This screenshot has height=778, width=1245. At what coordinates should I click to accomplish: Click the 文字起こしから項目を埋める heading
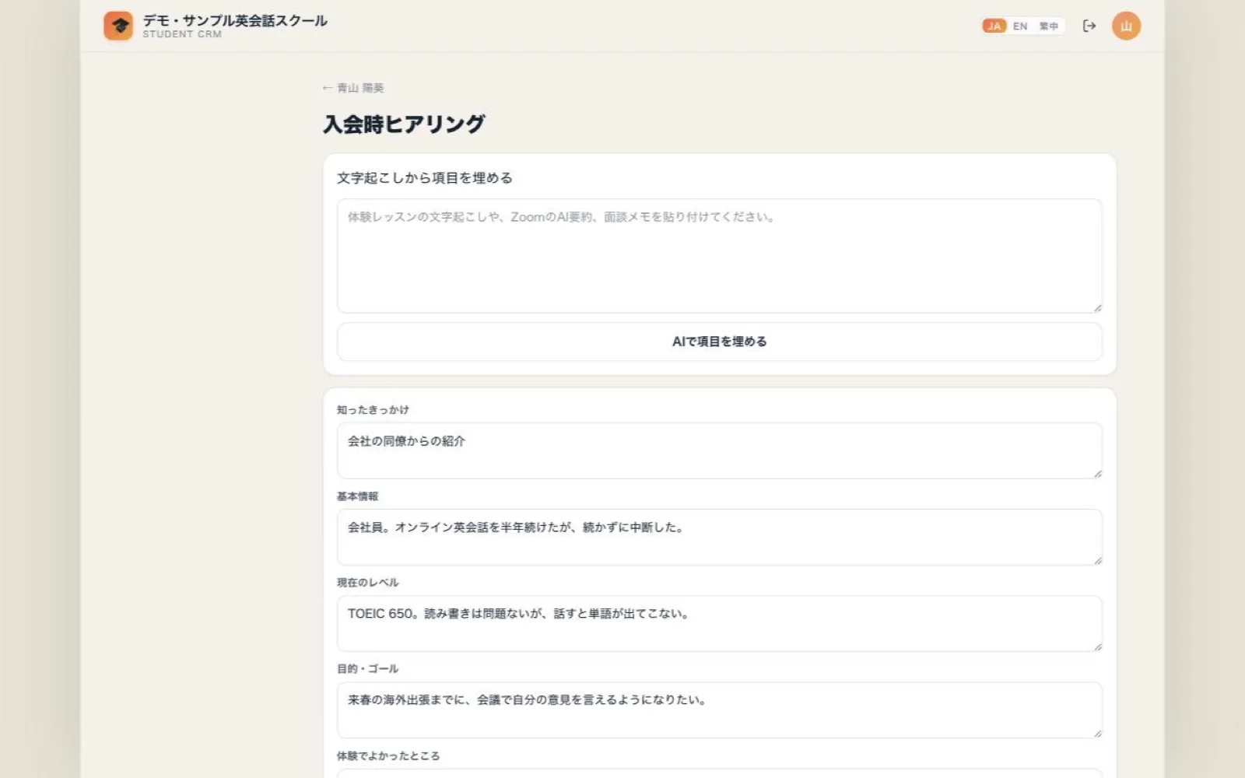425,178
